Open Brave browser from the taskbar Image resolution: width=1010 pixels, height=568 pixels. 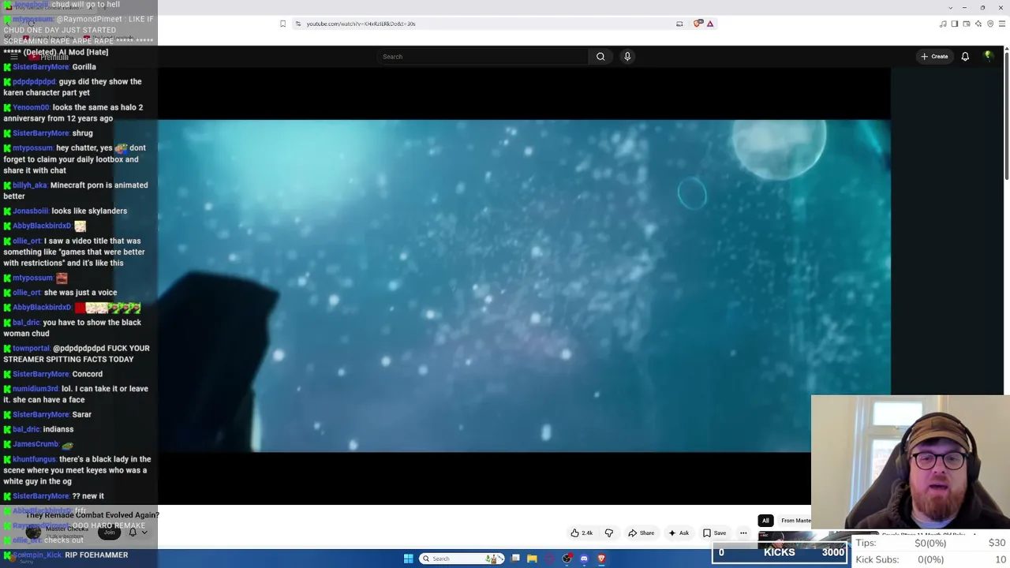(x=601, y=559)
